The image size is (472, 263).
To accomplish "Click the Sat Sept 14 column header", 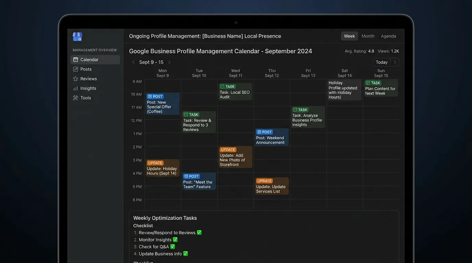I will click(x=344, y=73).
